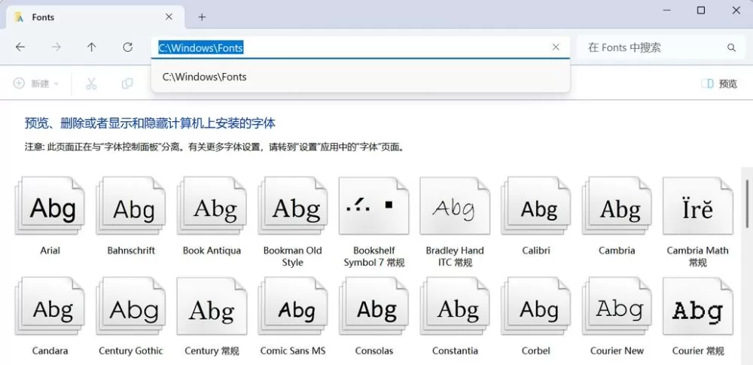Close the Fonts tab
This screenshot has height=365, width=753.
169,17
